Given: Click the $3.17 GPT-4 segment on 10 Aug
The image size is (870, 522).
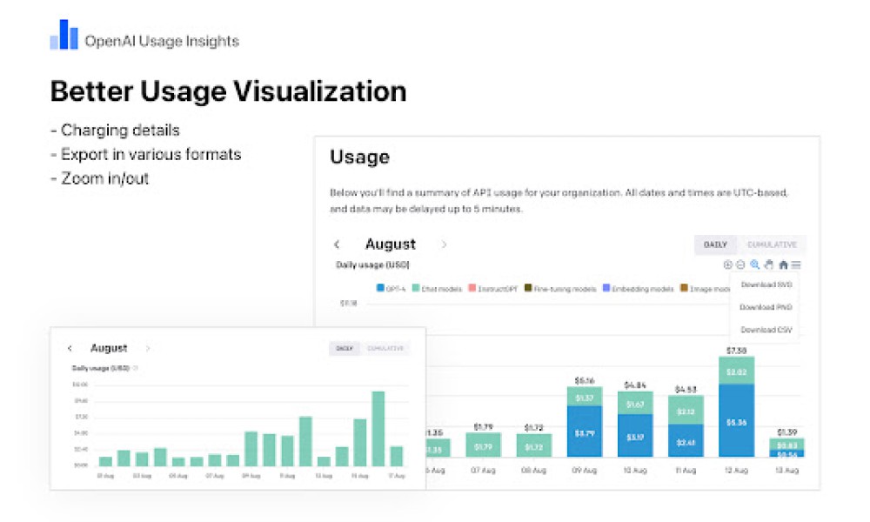Looking at the screenshot, I should tap(635, 436).
